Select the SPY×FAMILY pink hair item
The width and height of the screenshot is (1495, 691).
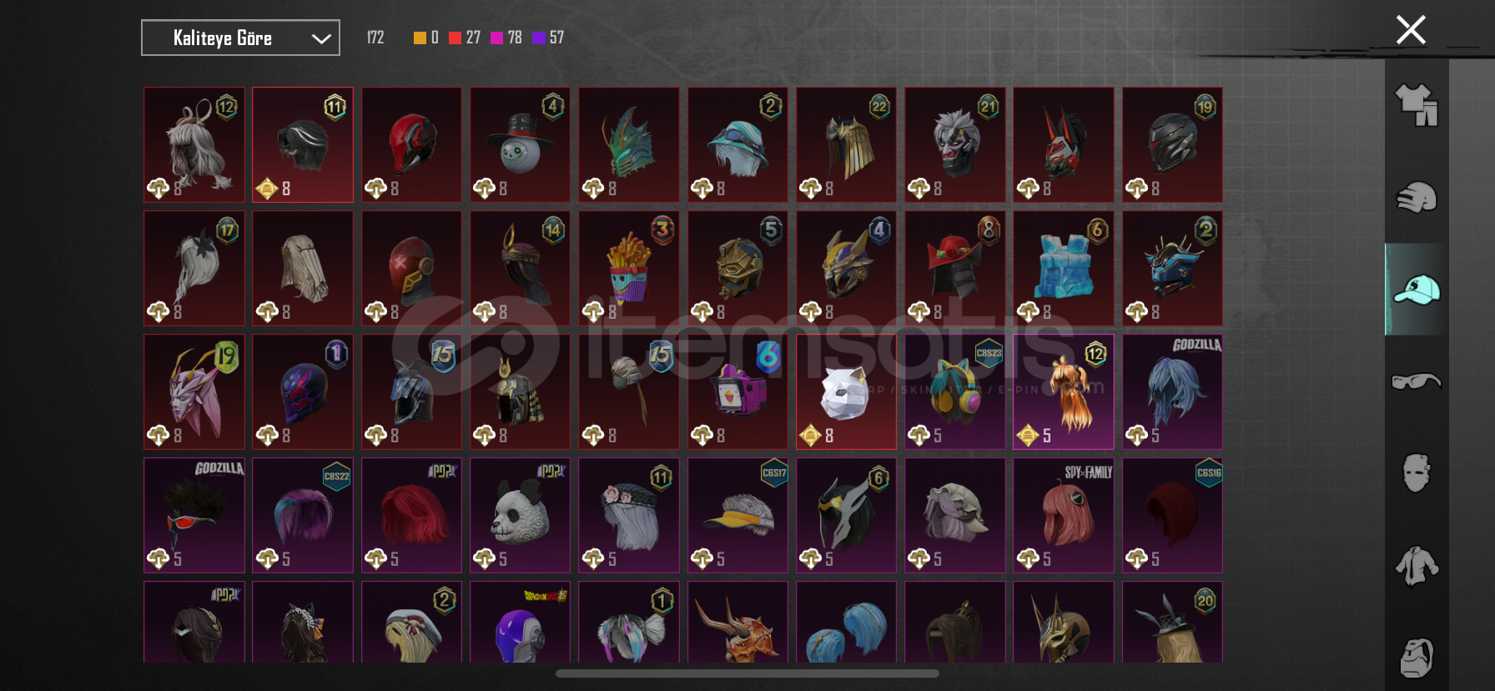[1064, 515]
